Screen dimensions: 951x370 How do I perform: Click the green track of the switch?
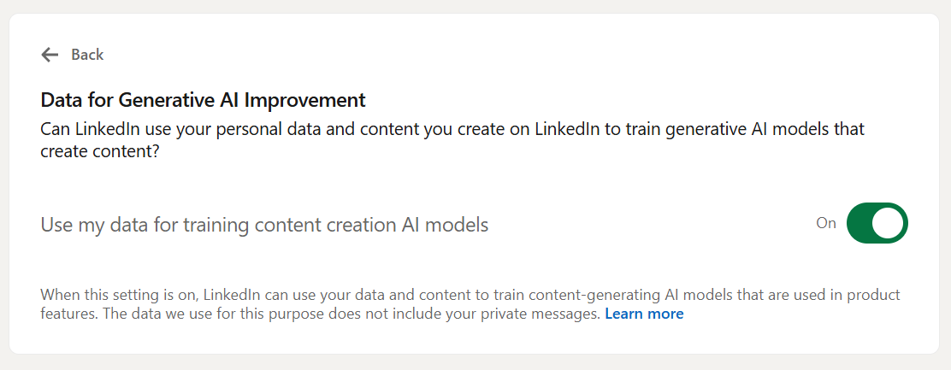(860, 223)
